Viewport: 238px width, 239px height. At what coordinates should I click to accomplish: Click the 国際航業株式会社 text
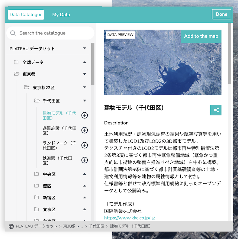coord(123,211)
